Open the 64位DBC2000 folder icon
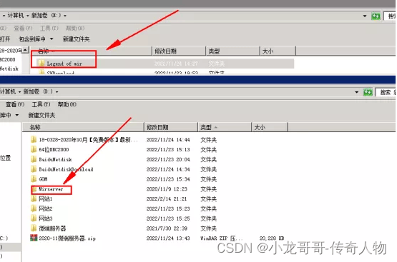Image resolution: width=397 pixels, height=262 pixels. pos(34,149)
